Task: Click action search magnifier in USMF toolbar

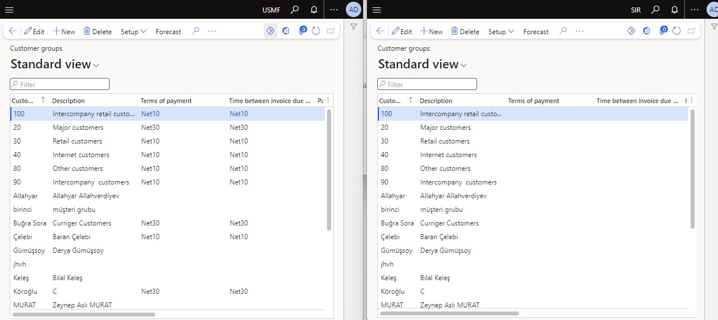Action: [x=196, y=31]
